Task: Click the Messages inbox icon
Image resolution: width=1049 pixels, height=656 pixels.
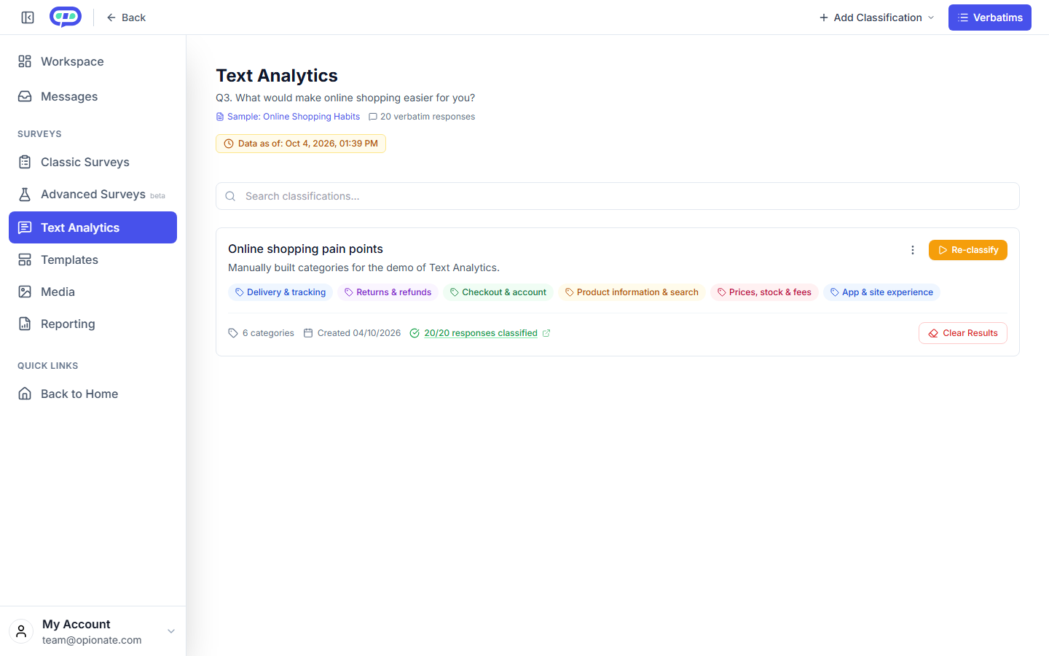Action: tap(25, 96)
